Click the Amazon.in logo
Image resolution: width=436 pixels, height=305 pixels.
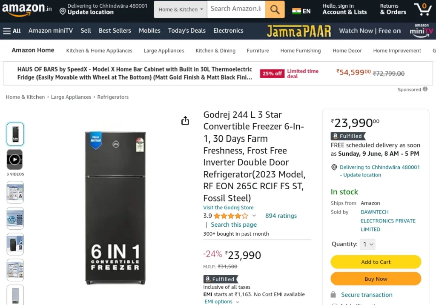point(27,9)
